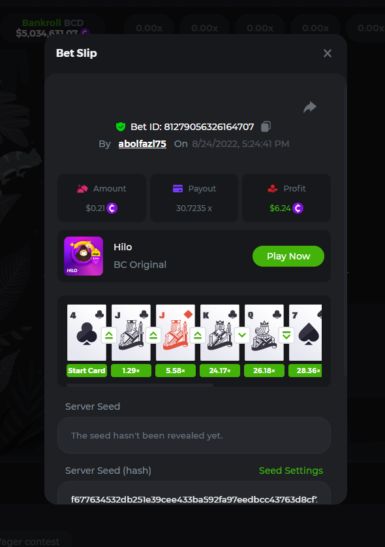
Task: Select the 4 of clubs Start Card
Action: [x=87, y=333]
